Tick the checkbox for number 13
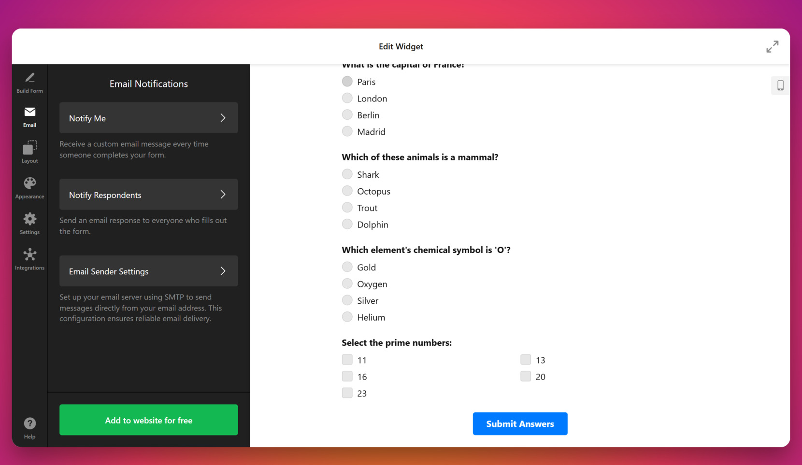The height and width of the screenshot is (465, 802). point(526,360)
